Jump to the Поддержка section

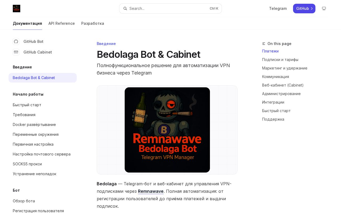(273, 119)
